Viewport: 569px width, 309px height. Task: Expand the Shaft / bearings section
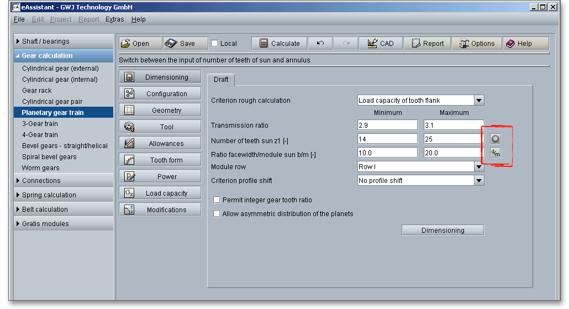(46, 41)
